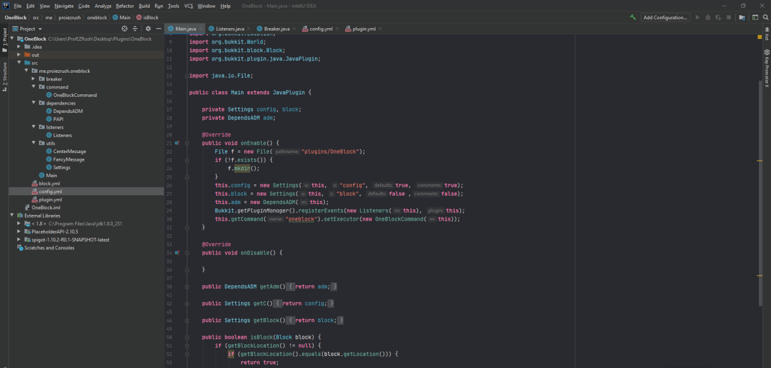Open the Build menu
This screenshot has width=771, height=368.
click(144, 6)
